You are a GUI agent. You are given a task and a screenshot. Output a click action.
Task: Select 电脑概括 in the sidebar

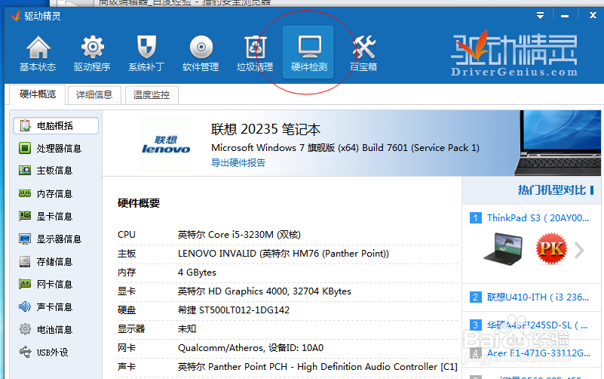[x=56, y=125]
